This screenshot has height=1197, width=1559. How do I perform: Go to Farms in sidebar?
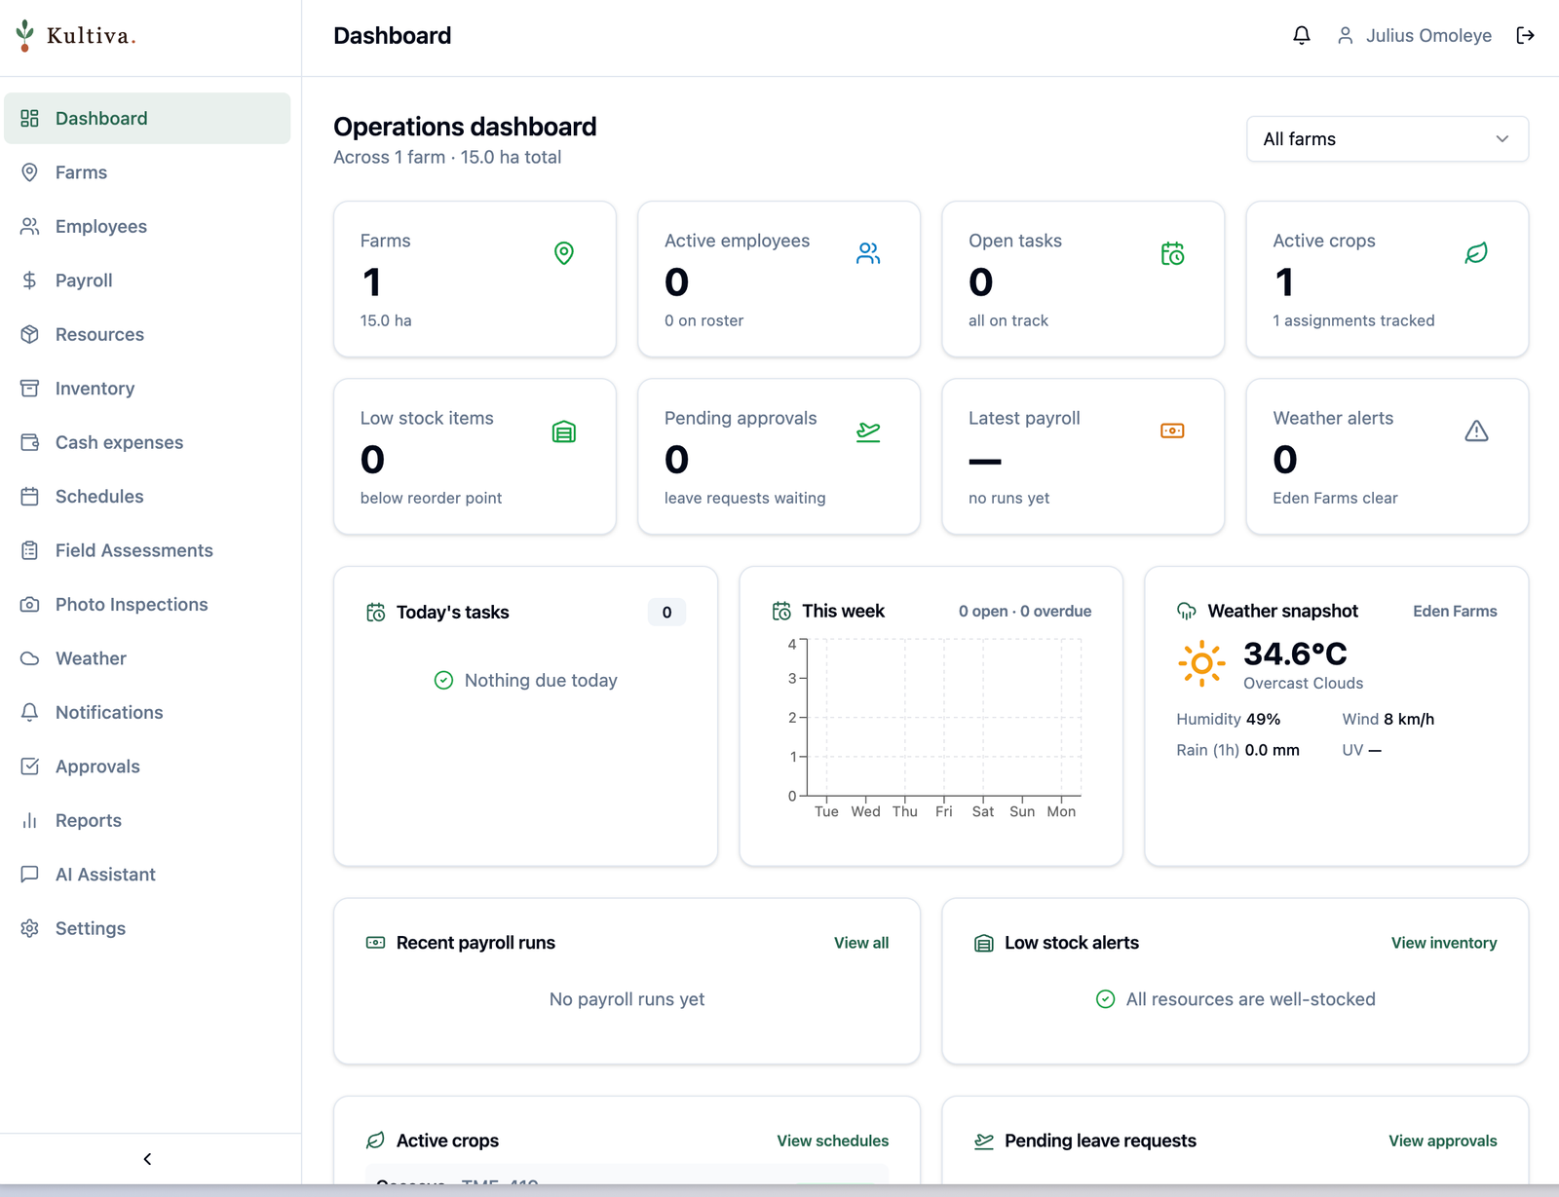[147, 172]
